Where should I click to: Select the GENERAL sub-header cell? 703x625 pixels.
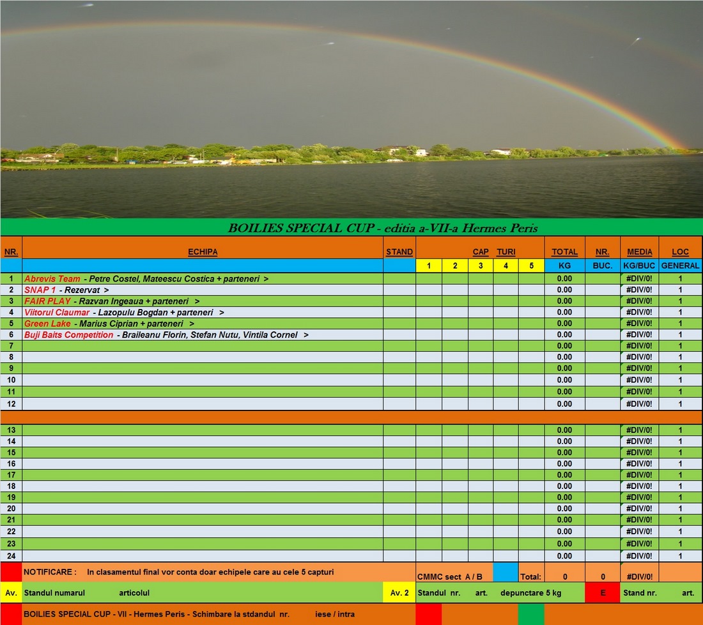[680, 266]
